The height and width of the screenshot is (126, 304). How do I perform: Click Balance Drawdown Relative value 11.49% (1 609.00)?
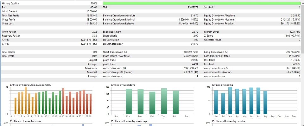[188, 24]
